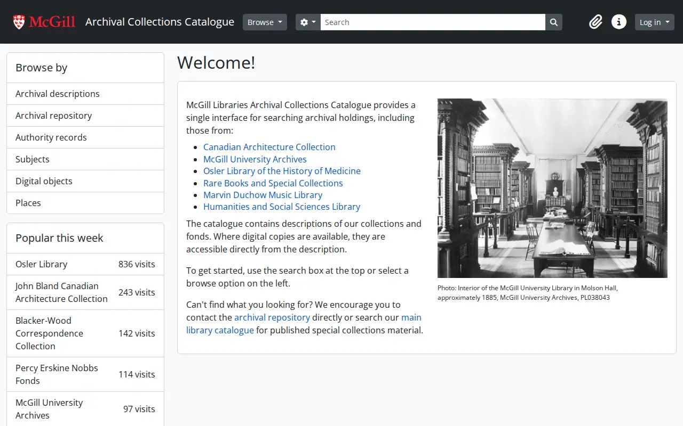Click the inline archival repository link
The width and height of the screenshot is (683, 426).
[272, 317]
